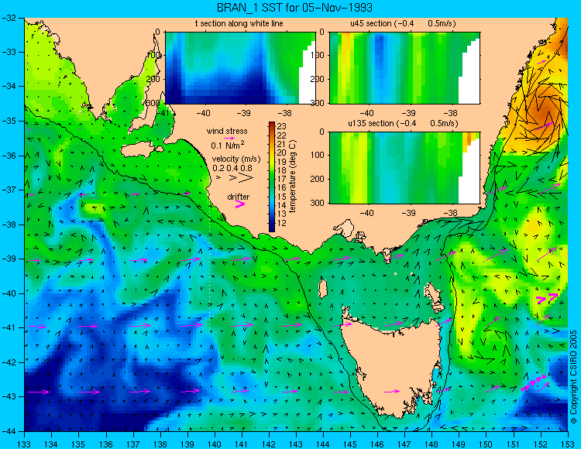Click the 'u135 section (-0.4 0.5m/s)' label
581x449 pixels.
pos(403,123)
